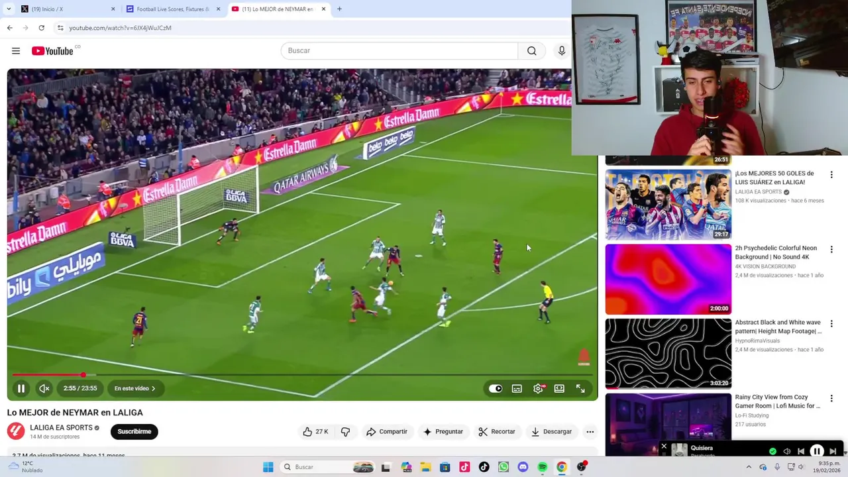
Task: Toggle the autoplay switch in player
Action: click(x=496, y=389)
